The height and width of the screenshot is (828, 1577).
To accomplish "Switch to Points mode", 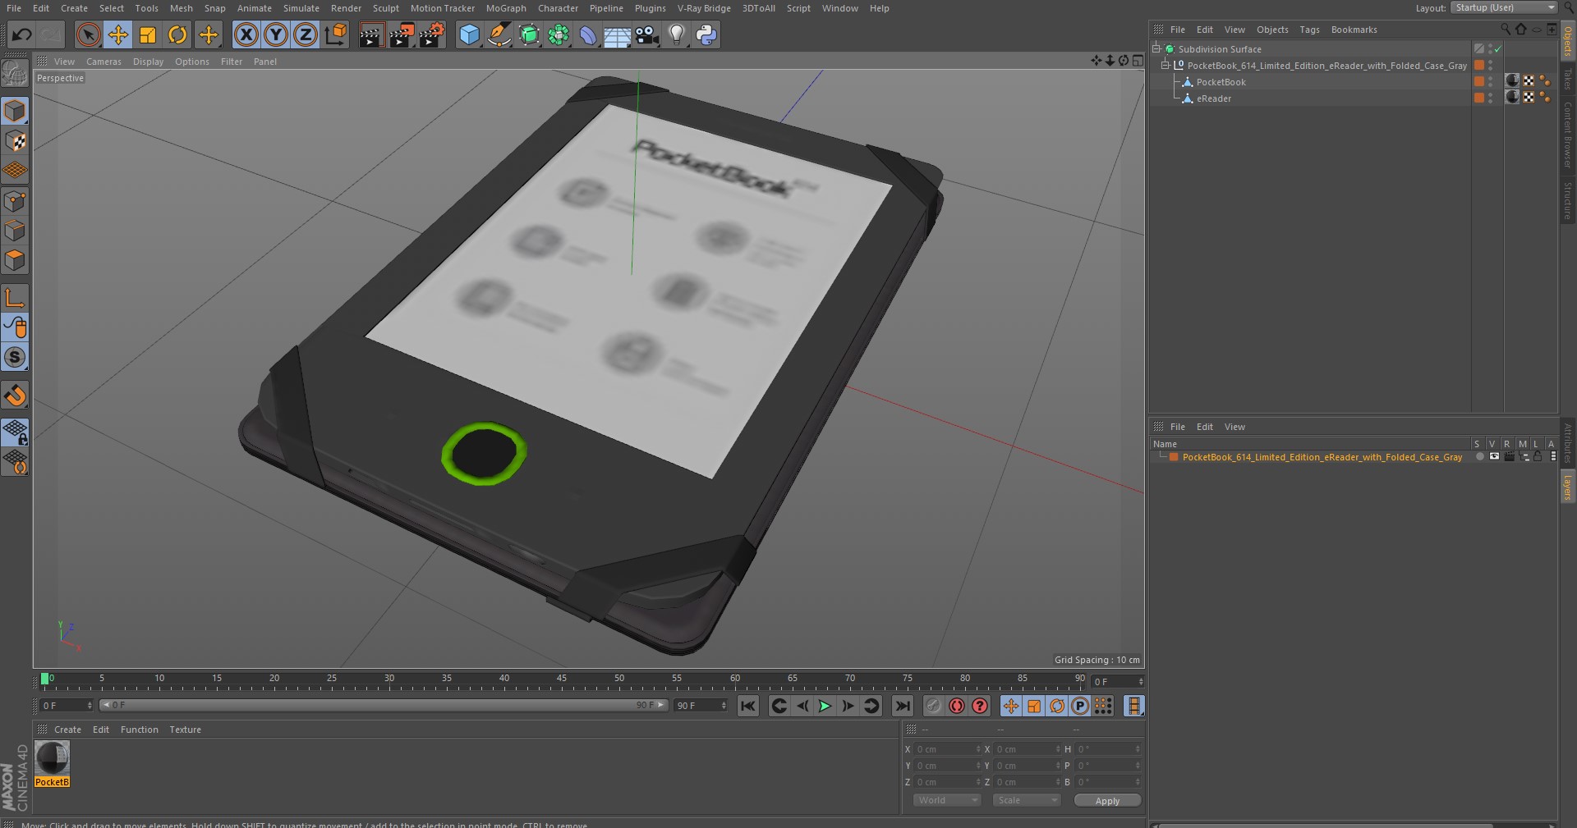I will (16, 201).
